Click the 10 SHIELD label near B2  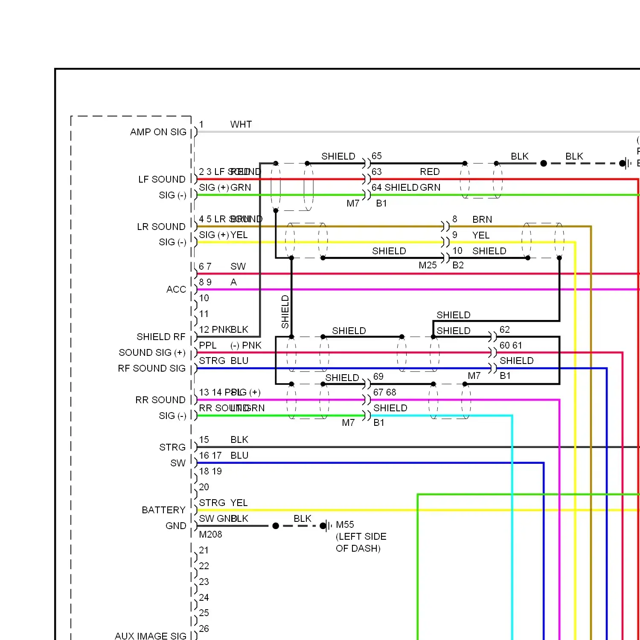pyautogui.click(x=480, y=251)
